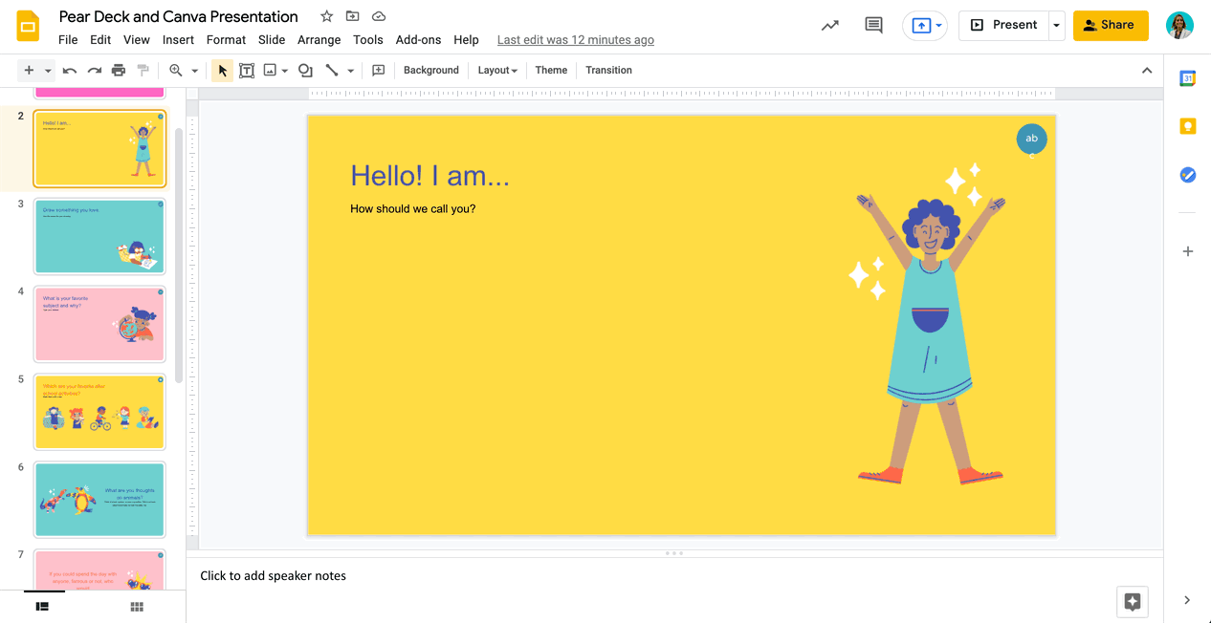The height and width of the screenshot is (623, 1211).
Task: Open Google Tasks from the side panel
Action: [1187, 175]
